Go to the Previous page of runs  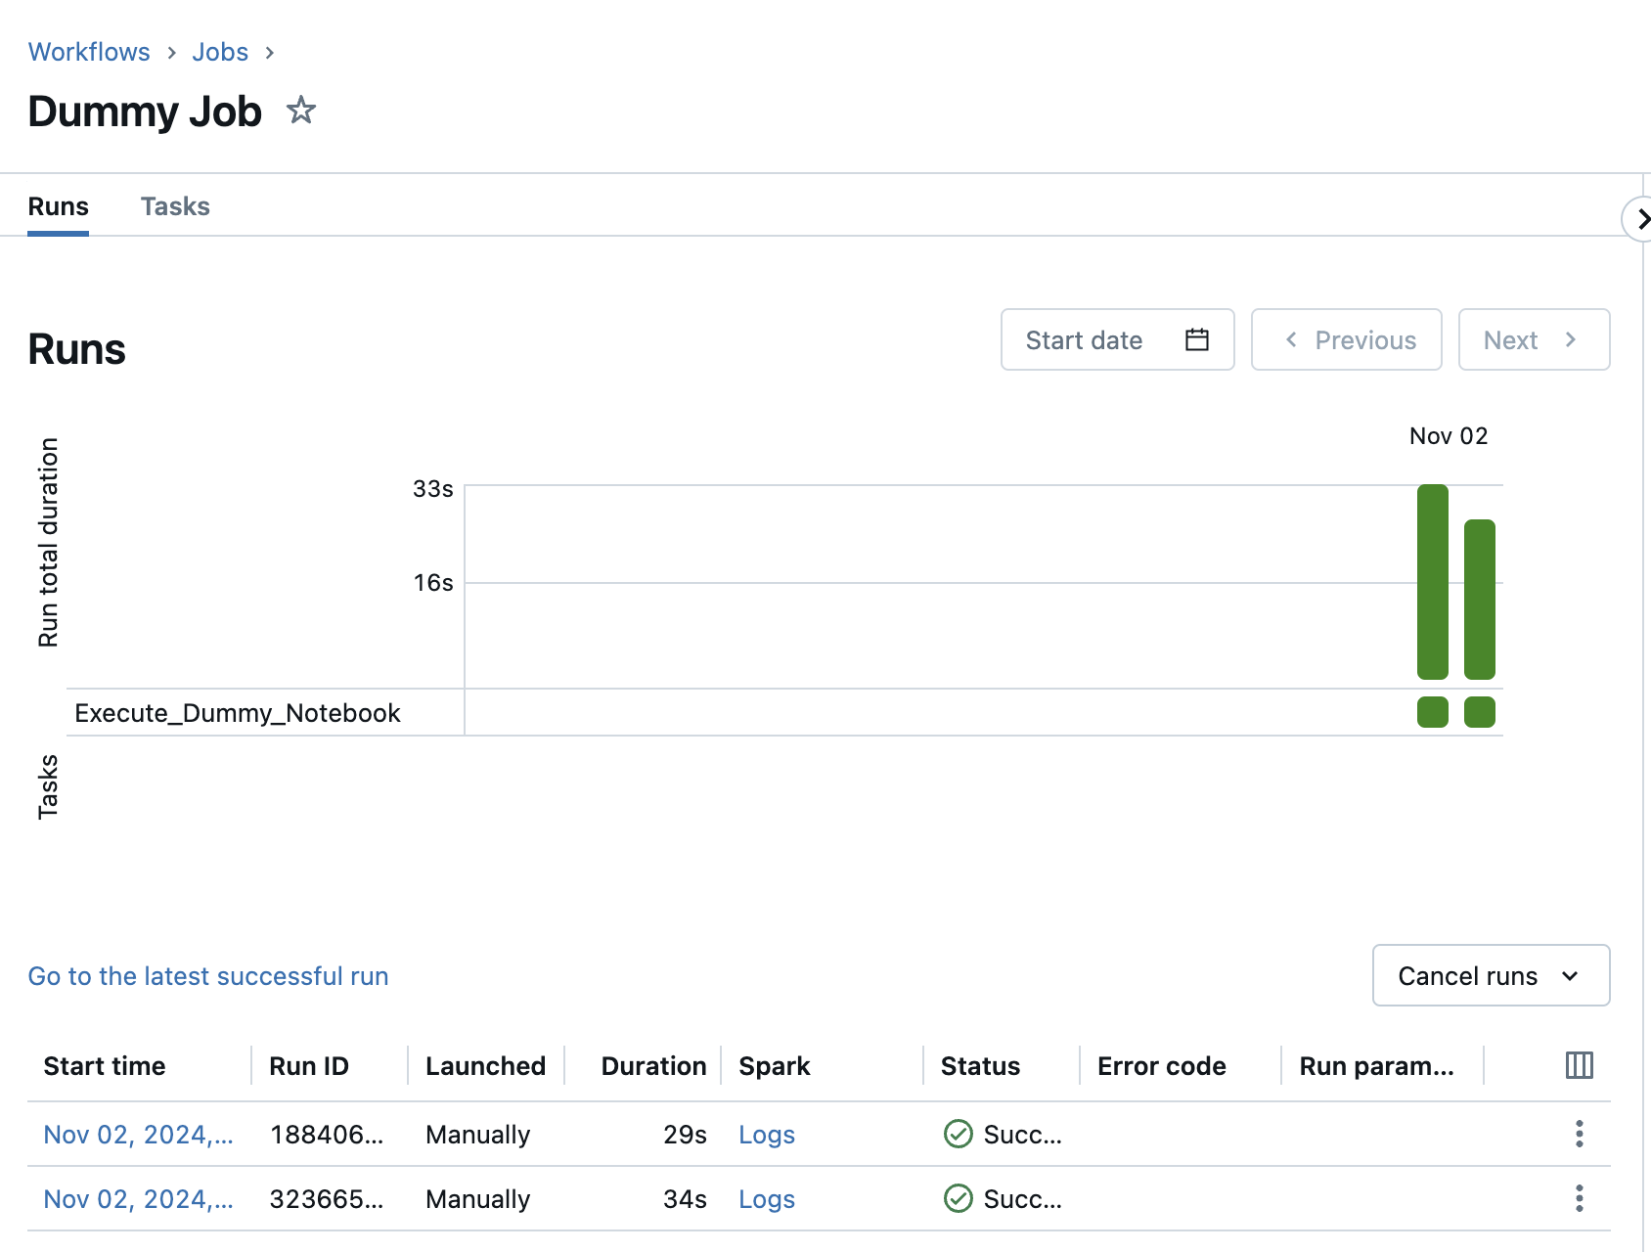pos(1346,339)
